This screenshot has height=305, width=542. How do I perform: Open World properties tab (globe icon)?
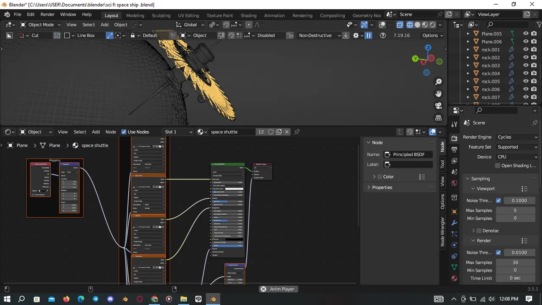point(454,183)
